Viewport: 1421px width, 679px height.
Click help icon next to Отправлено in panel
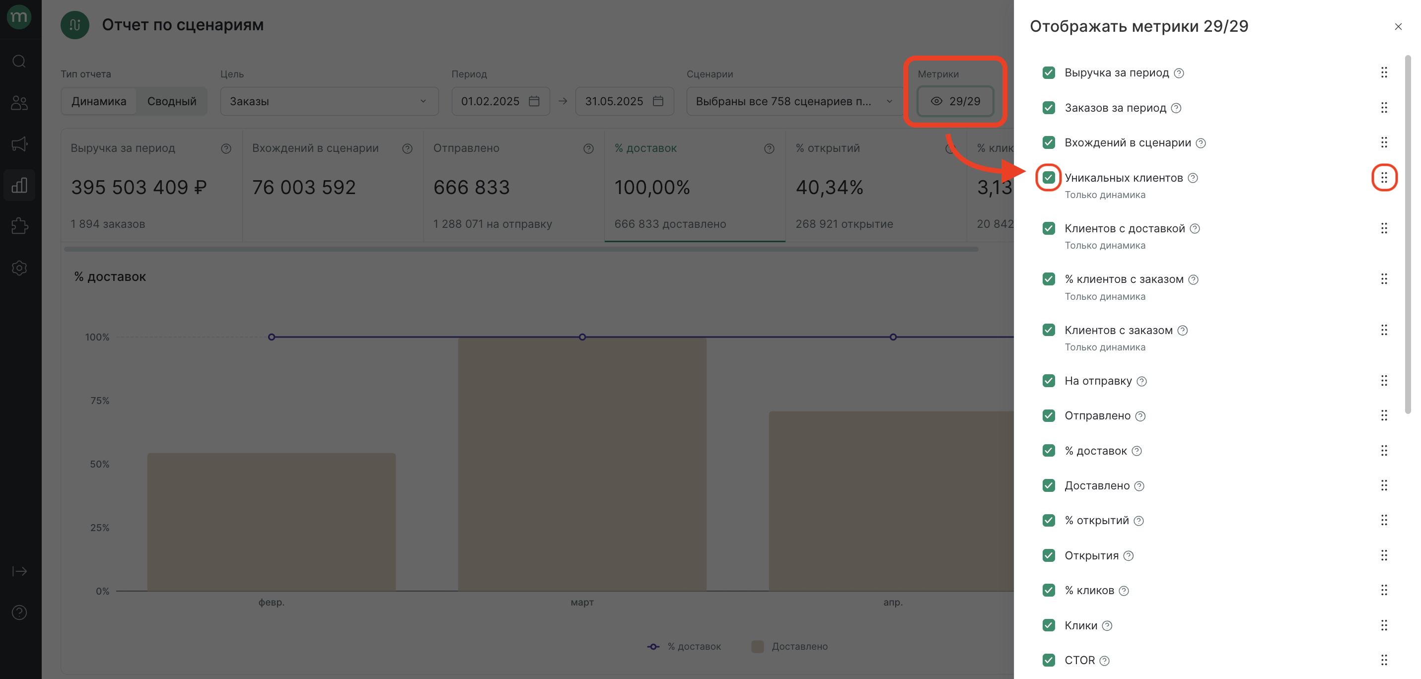coord(1140,416)
